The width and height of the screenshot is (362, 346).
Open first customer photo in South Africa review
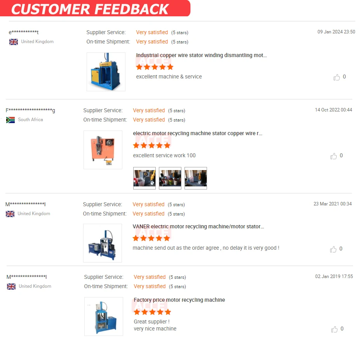click(x=144, y=178)
